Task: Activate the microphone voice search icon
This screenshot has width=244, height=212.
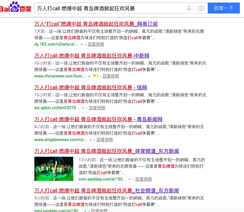Action: coord(189,8)
